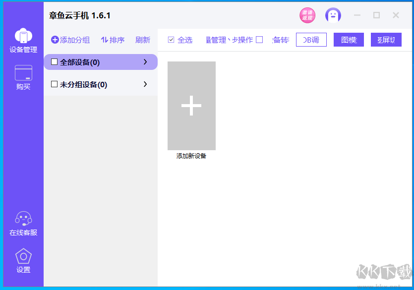
Task: Refresh the device list with 刷新
Action: [143, 40]
